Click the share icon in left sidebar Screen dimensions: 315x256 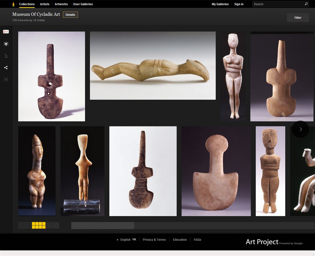(x=6, y=68)
